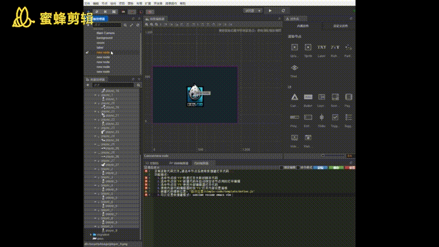Image resolution: width=439 pixels, height=247 pixels.
Task: Switch to the console tab in bottom panel
Action: tap(153, 163)
